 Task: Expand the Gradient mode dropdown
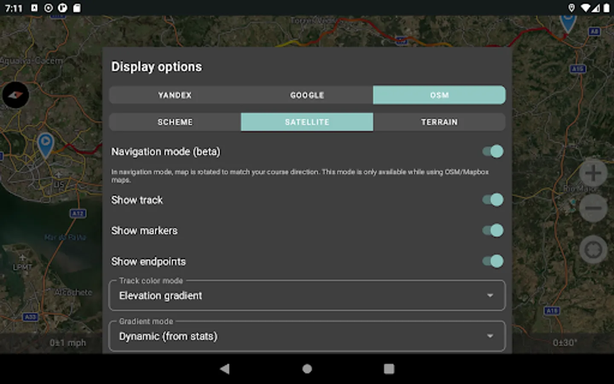[307, 336]
